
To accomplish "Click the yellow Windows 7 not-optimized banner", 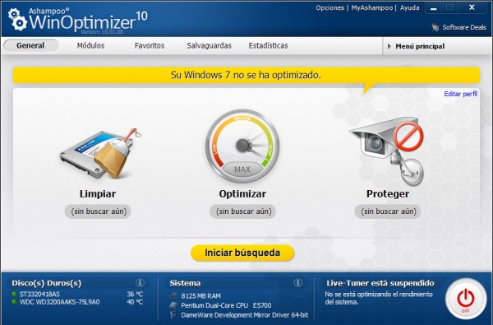I will point(246,75).
